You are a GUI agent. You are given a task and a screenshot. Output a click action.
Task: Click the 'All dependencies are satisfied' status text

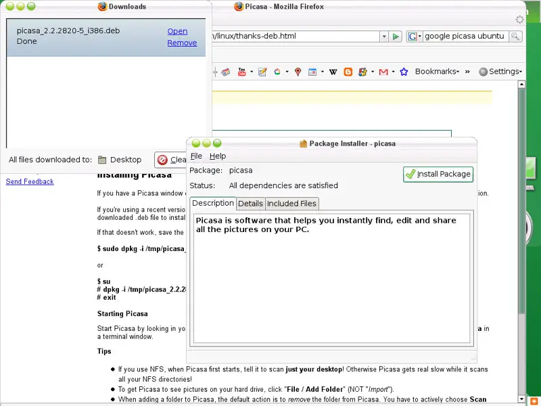click(x=283, y=185)
